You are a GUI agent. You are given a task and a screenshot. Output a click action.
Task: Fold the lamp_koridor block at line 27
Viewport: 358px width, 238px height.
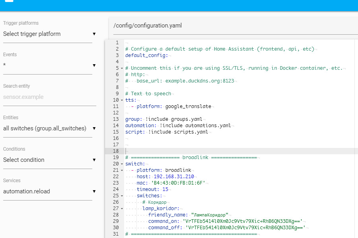coord(122,208)
